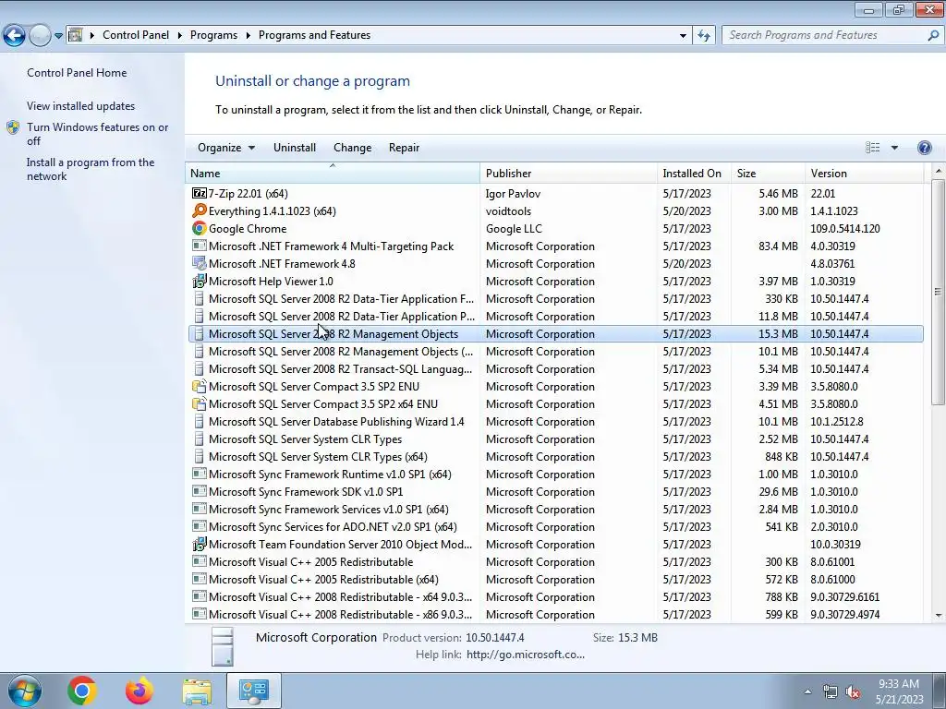Expand the address bar history dropdown
This screenshot has height=709, width=946.
[x=683, y=36]
